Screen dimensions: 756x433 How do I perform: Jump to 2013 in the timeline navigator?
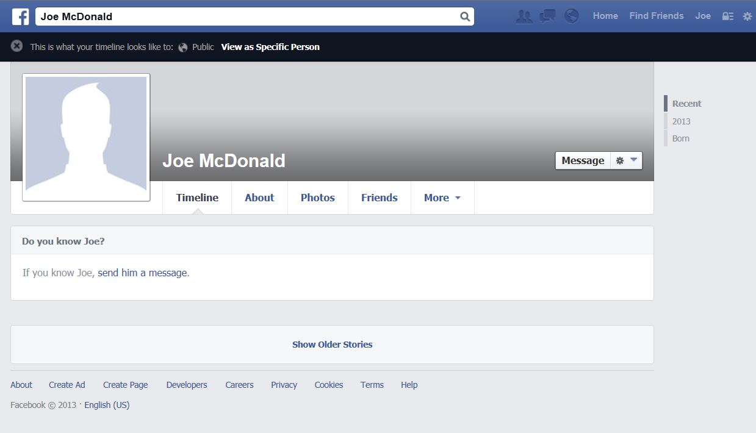point(681,121)
